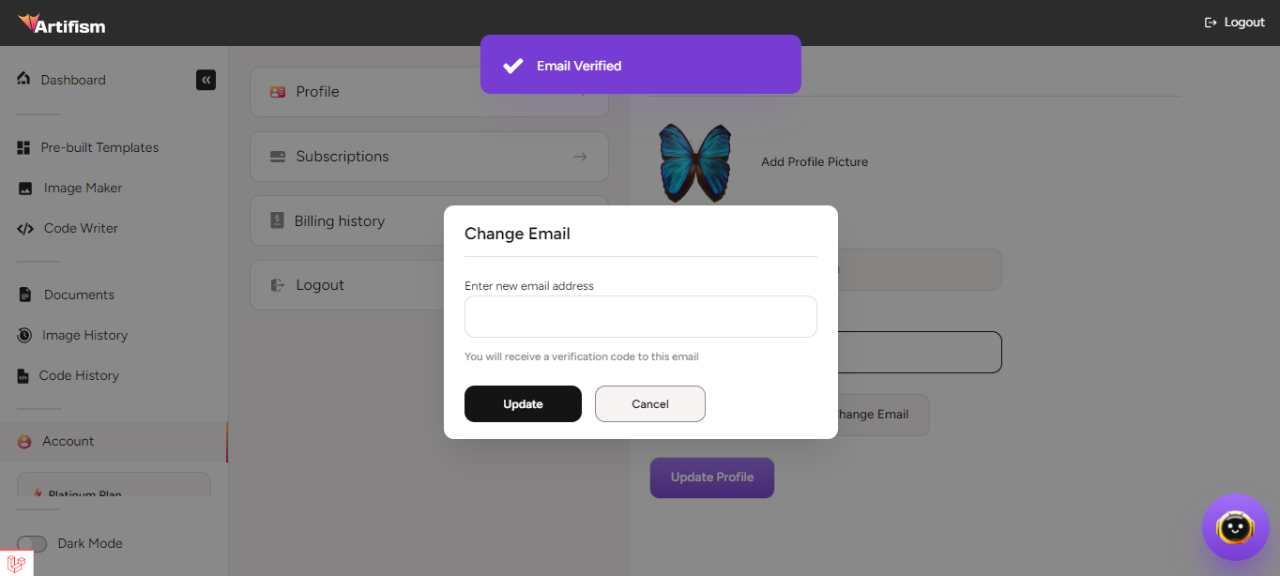The height and width of the screenshot is (576, 1280).
Task: Open the Billing history tab
Action: 339,221
